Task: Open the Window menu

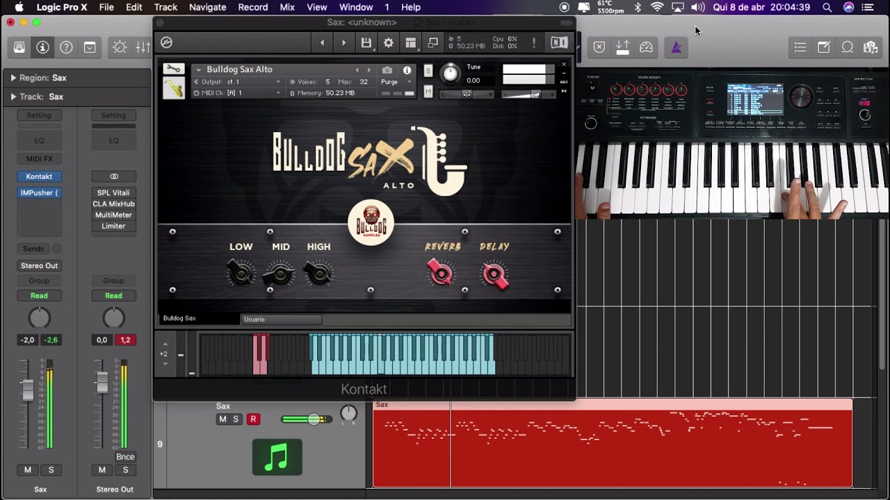Action: tap(356, 7)
